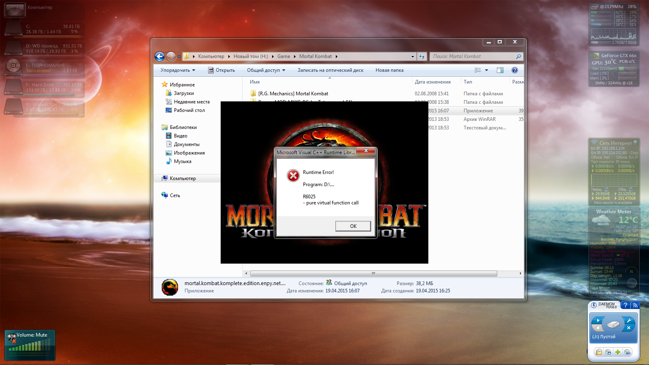Unmount image with Daemon Tools stop button
The image size is (649, 365).
598,328
